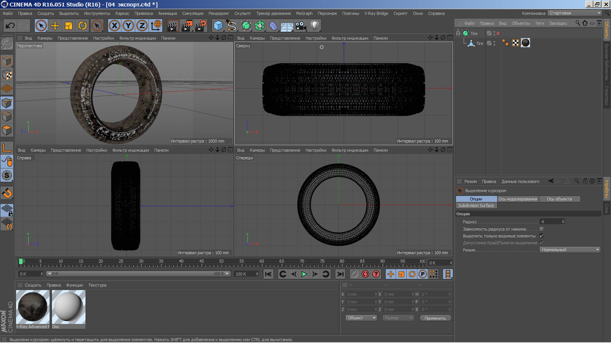This screenshot has height=343, width=611.
Task: Open the Рендеринг menu
Action: pyautogui.click(x=219, y=13)
